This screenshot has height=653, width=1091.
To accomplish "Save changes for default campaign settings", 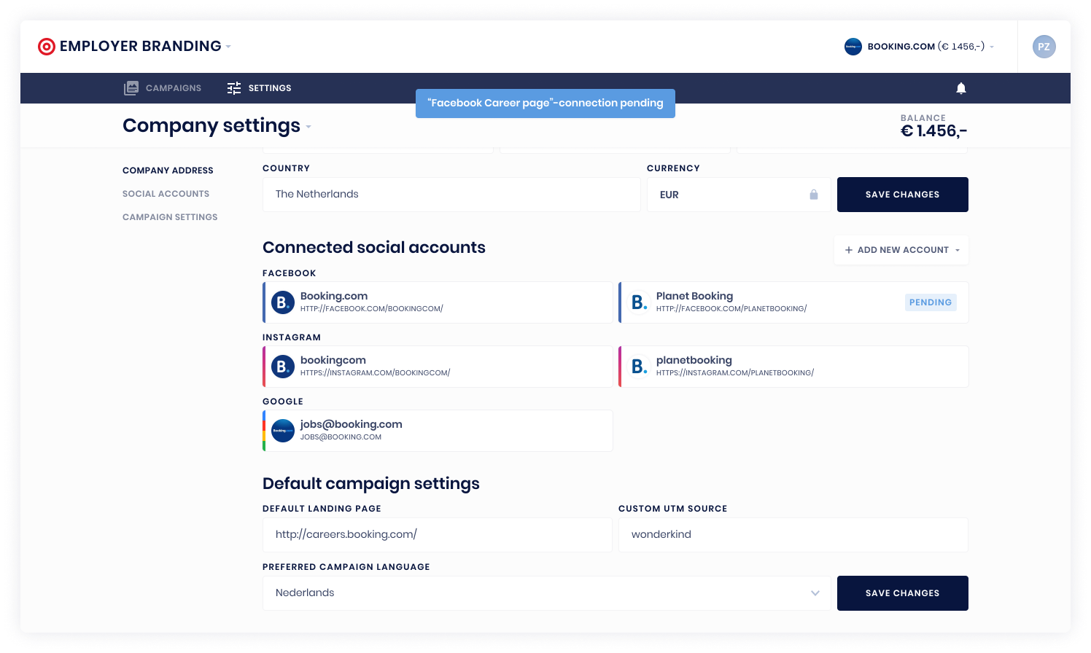I will 903,593.
